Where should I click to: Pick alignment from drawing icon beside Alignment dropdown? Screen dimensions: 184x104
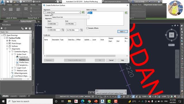coord(83,12)
